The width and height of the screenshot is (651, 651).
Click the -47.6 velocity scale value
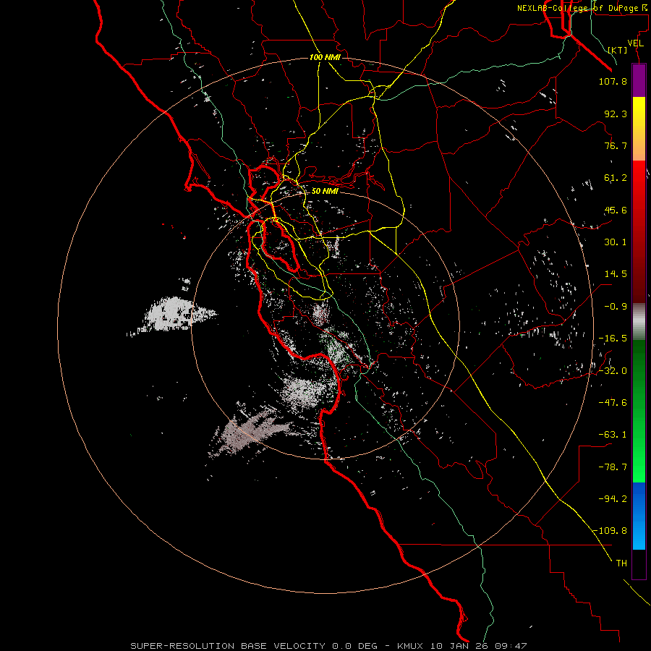click(x=613, y=403)
